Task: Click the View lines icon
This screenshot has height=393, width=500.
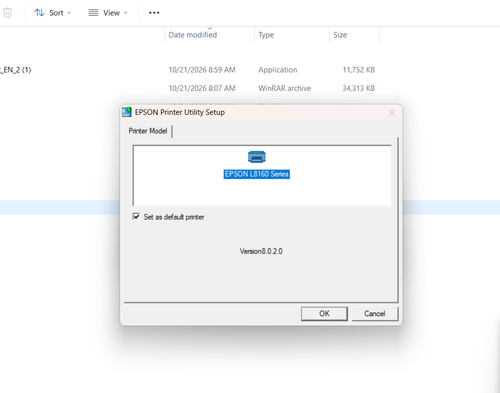Action: [x=93, y=13]
